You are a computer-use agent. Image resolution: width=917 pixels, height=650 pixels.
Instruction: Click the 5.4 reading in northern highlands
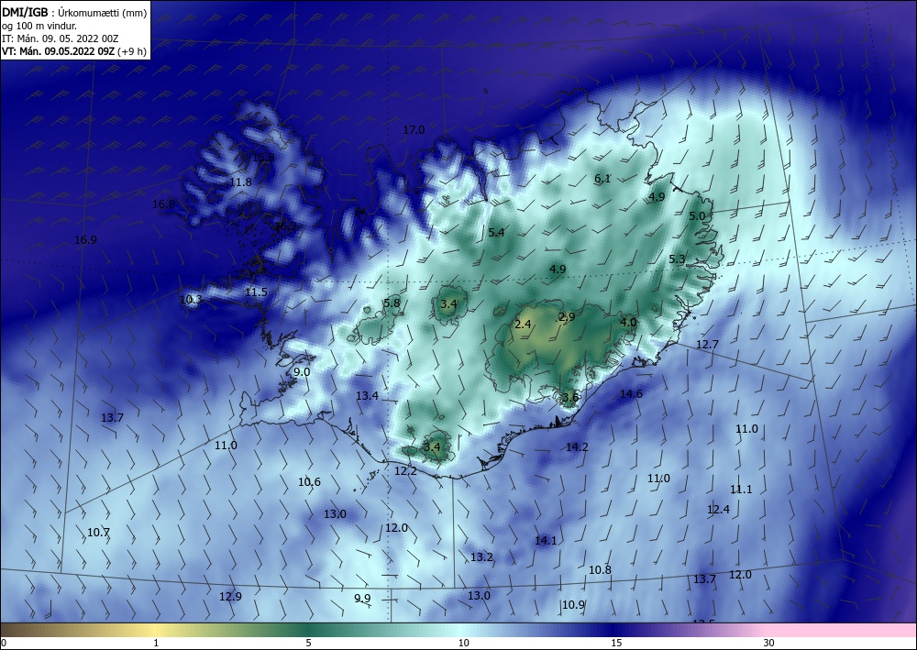pos(496,232)
